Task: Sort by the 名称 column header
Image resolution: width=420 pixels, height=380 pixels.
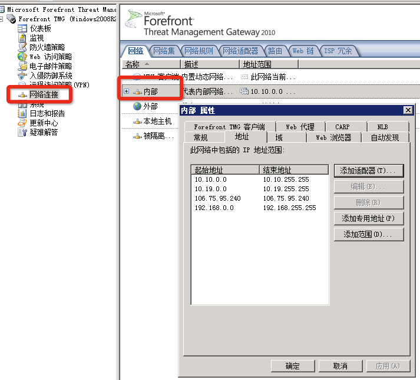Action: coord(151,64)
